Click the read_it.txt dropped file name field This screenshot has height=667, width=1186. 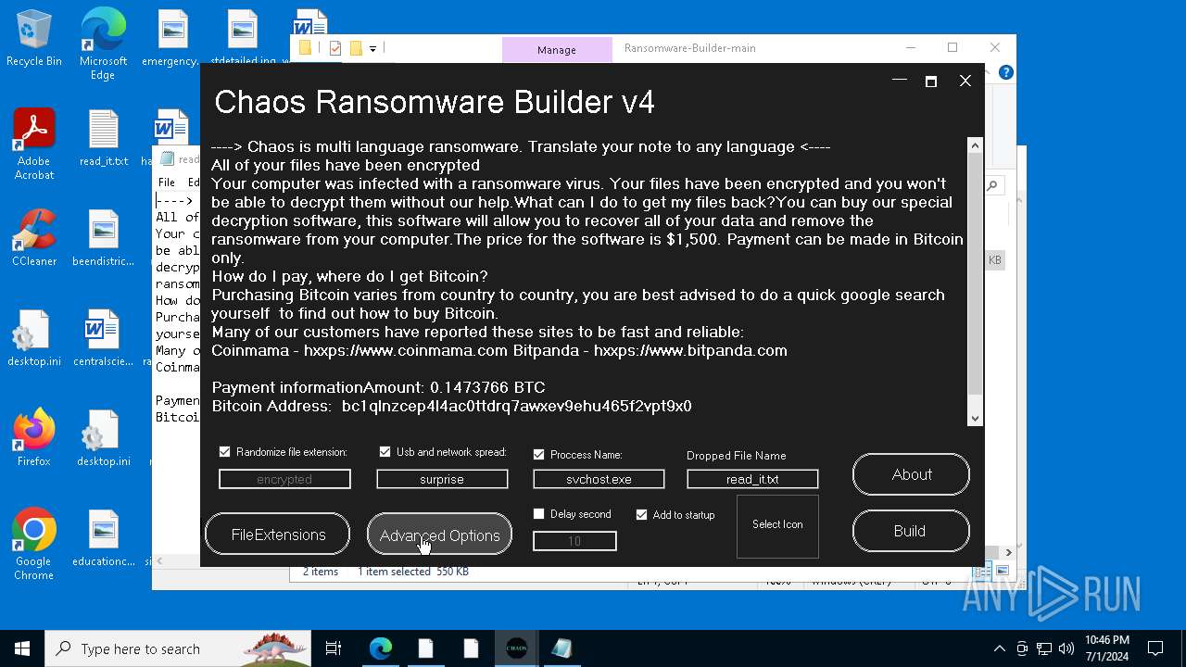tap(752, 479)
